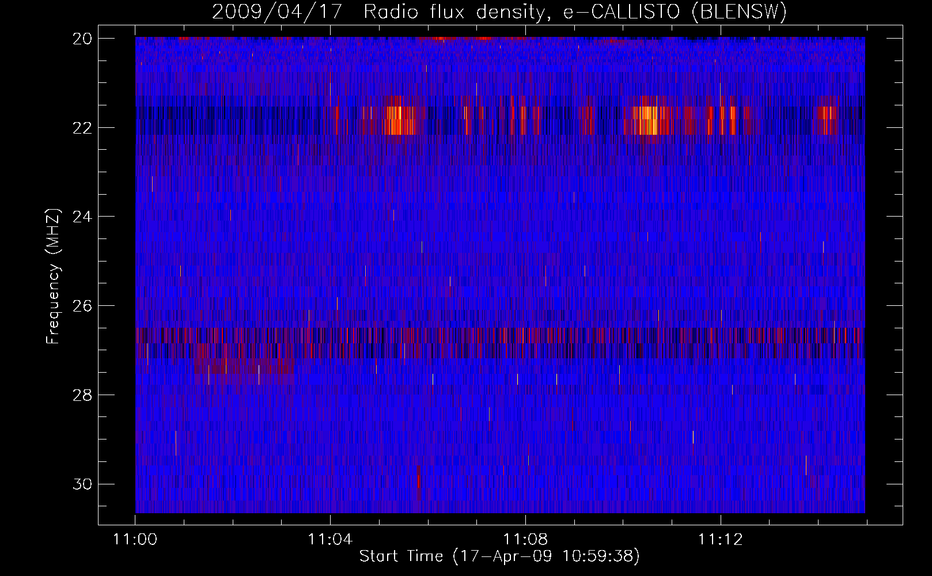Click the 30 frequency tick label

[x=82, y=484]
